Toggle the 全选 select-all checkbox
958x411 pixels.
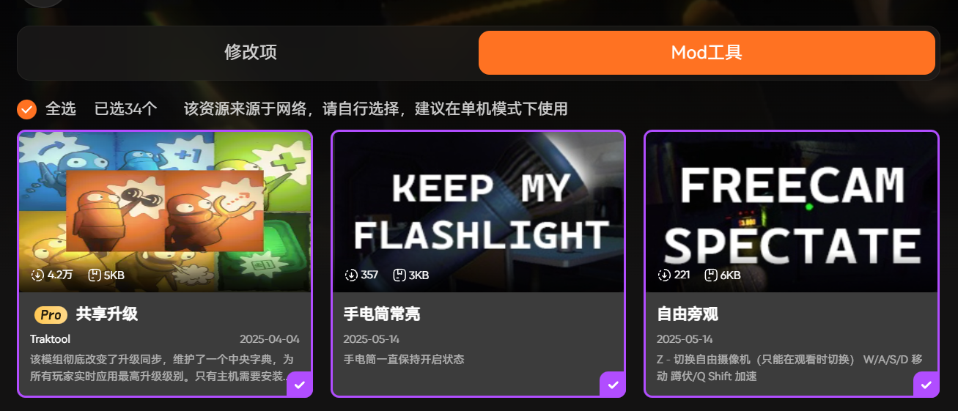click(27, 109)
